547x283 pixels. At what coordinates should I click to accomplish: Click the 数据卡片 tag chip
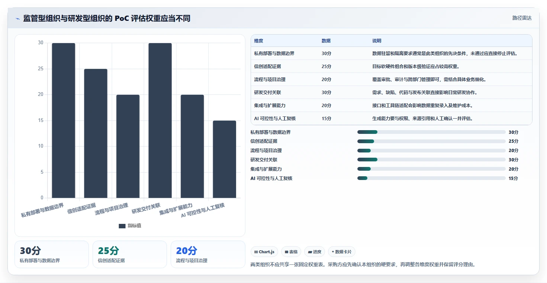point(342,252)
